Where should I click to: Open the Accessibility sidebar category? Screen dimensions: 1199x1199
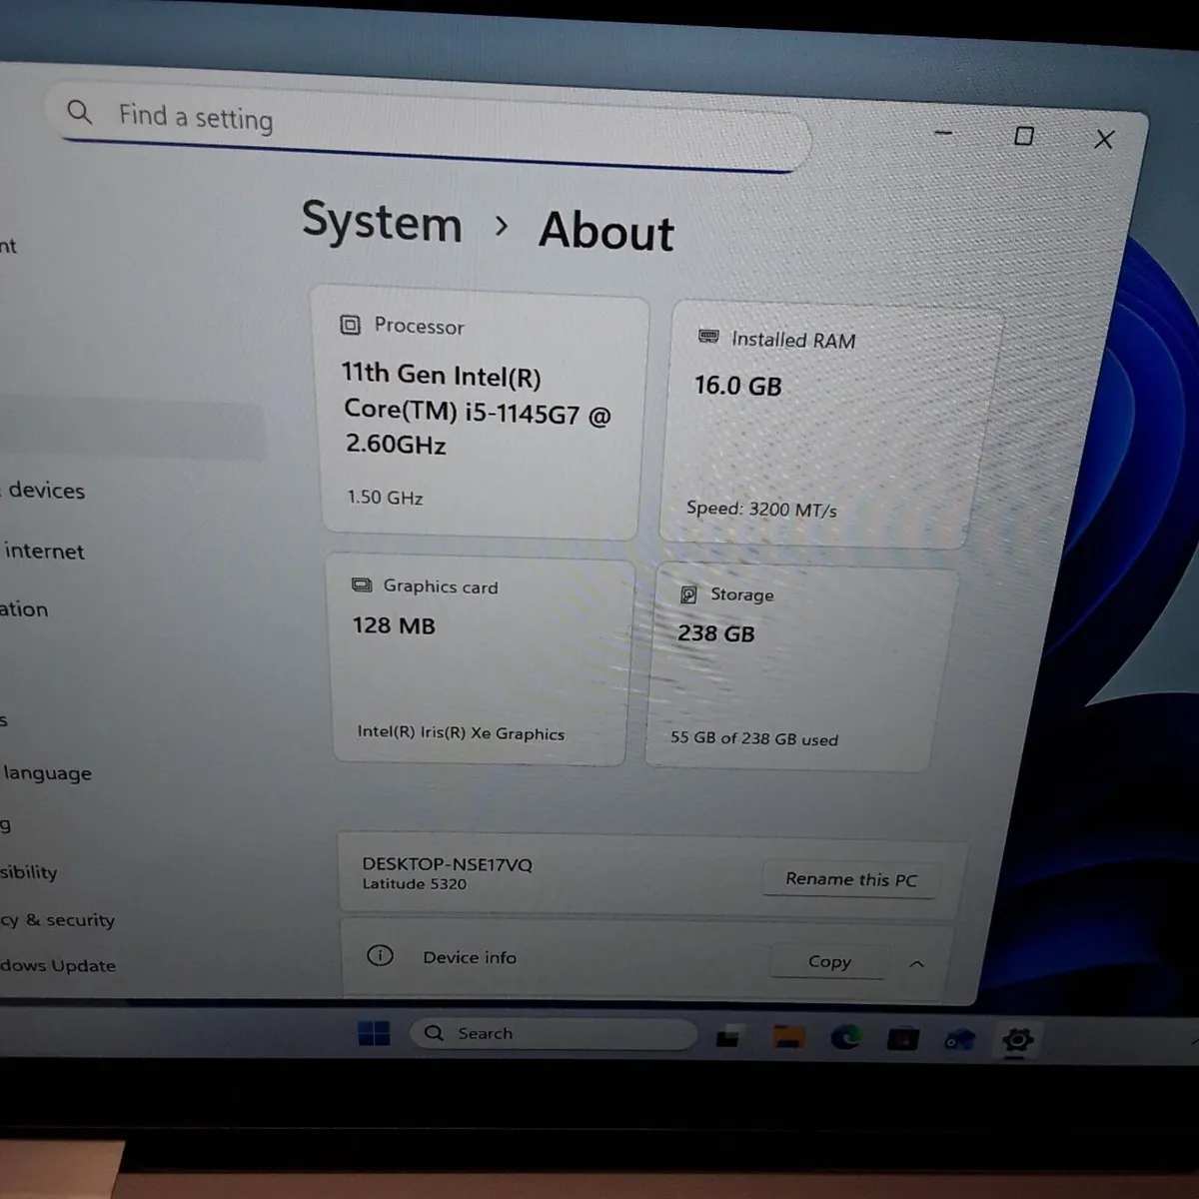29,872
